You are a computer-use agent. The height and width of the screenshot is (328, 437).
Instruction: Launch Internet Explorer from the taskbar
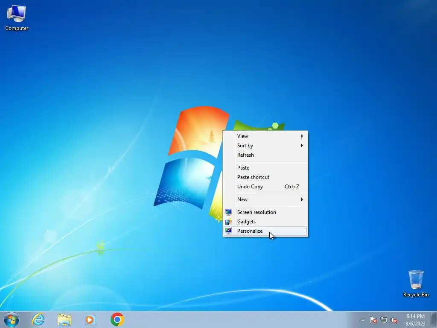point(38,319)
